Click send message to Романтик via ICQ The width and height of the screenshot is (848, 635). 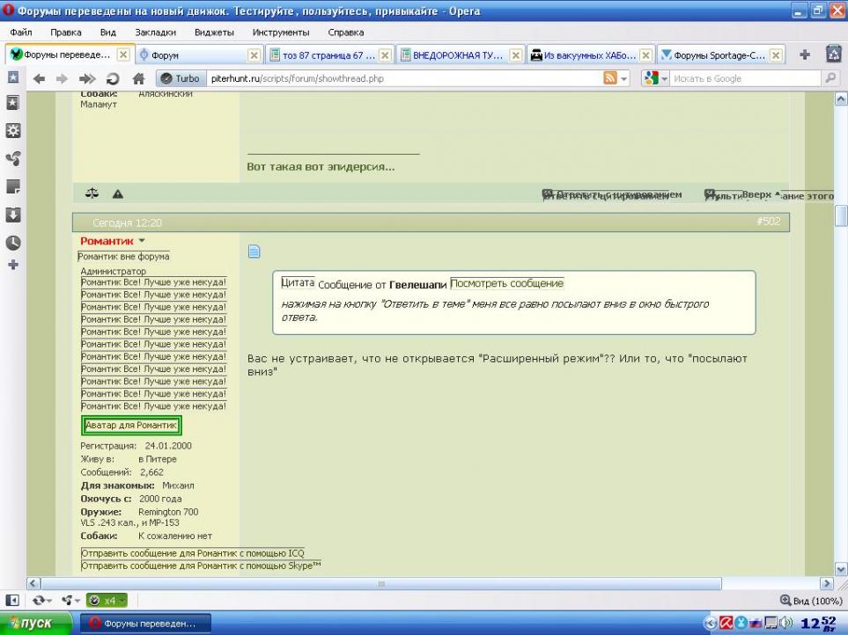[x=193, y=553]
